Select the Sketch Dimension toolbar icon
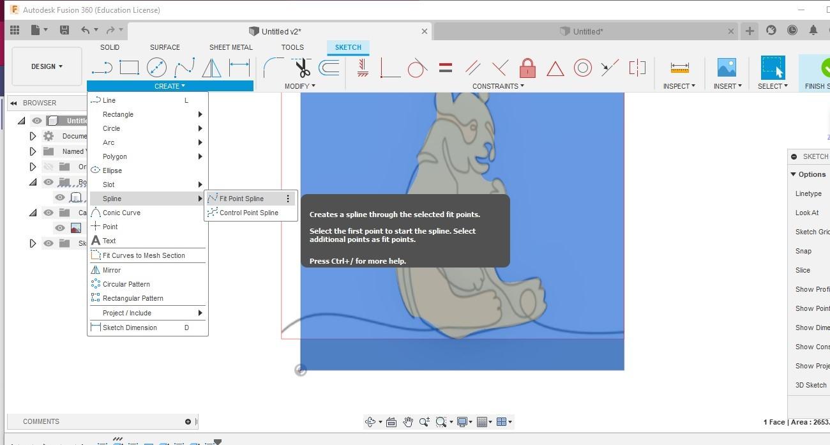830x445 pixels. click(239, 67)
